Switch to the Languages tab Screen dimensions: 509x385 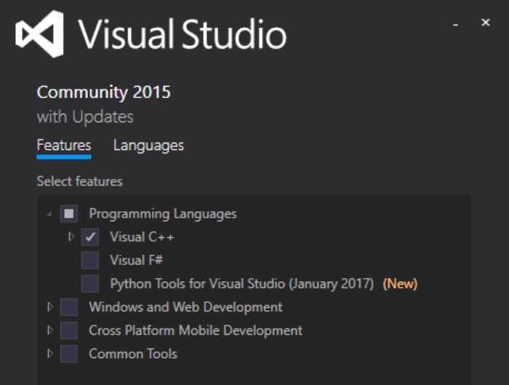[x=148, y=146]
